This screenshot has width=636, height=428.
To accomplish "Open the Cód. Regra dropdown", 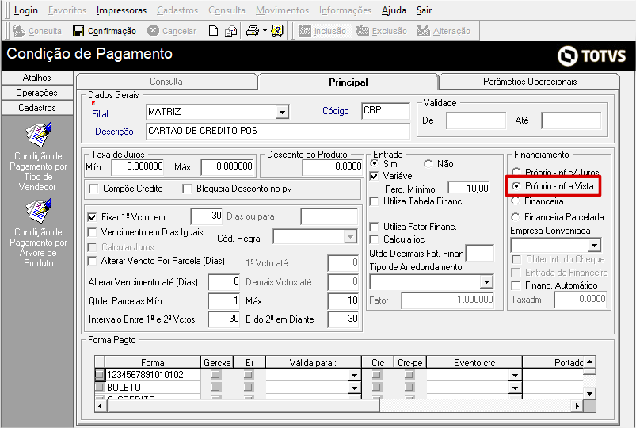I will 349,237.
